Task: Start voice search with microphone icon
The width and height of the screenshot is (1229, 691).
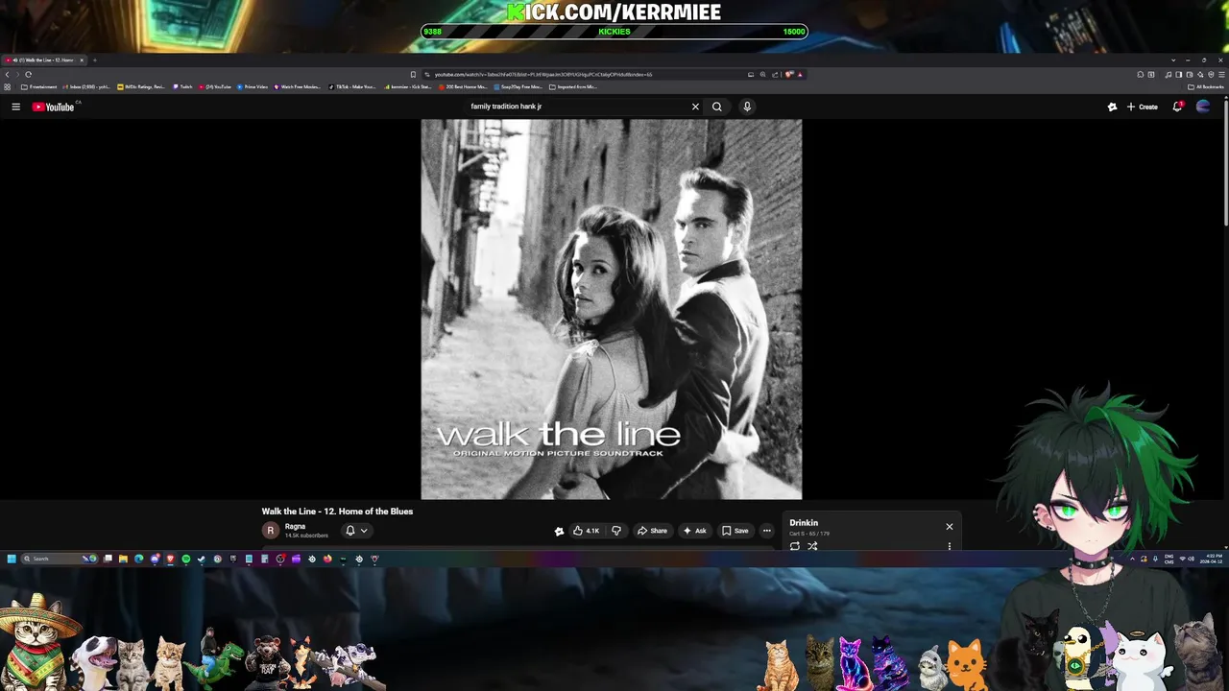Action: pos(747,107)
